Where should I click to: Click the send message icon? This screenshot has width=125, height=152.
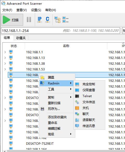[x=77, y=126]
